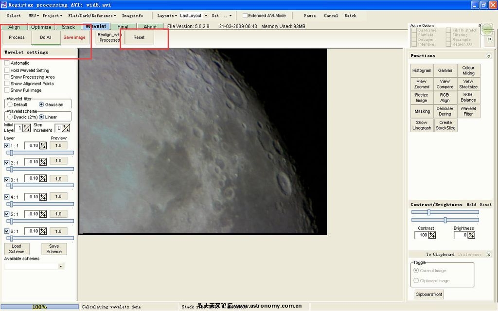Choose the Dyadic (2^n) wavelet scheme
The width and height of the screenshot is (498, 311).
pos(10,117)
